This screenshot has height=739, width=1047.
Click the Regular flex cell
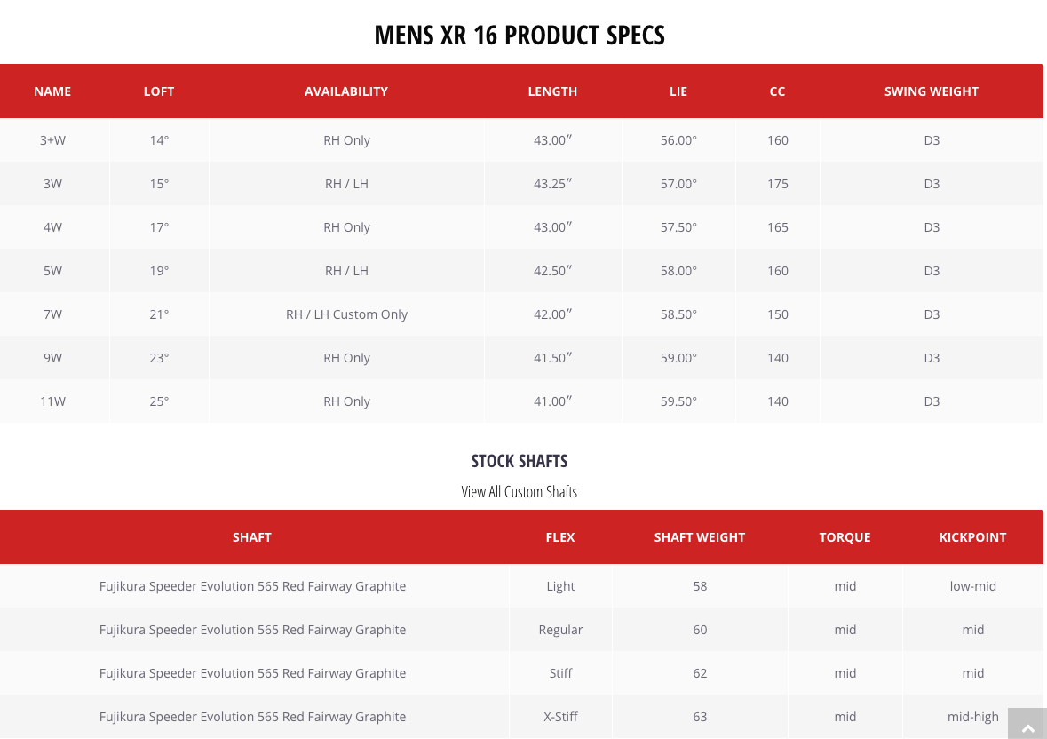560,629
